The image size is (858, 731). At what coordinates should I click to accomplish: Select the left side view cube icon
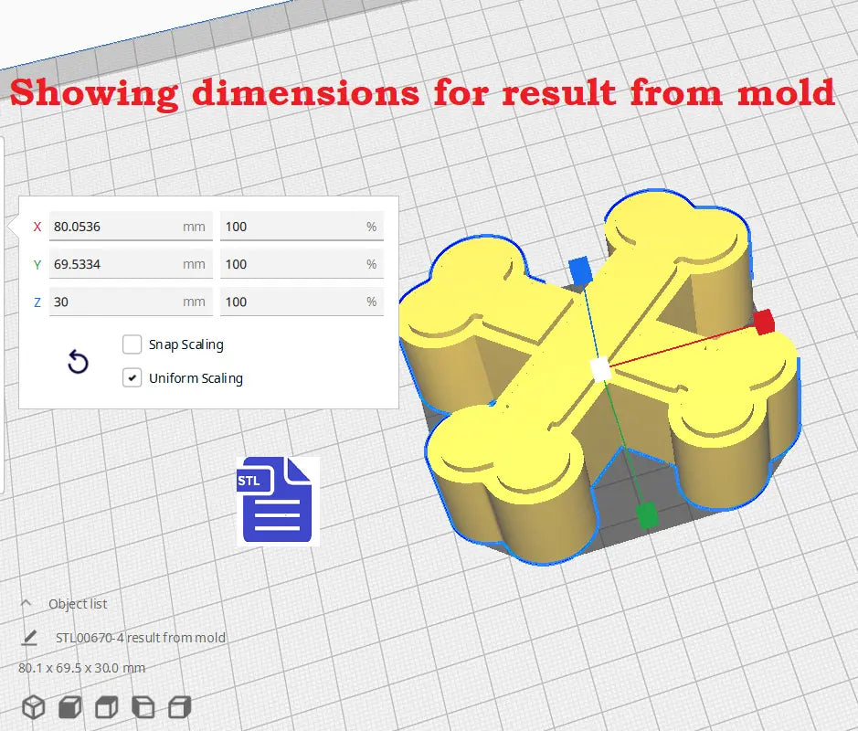143,706
